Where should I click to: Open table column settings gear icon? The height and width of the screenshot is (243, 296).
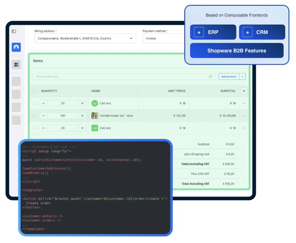[x=244, y=91]
